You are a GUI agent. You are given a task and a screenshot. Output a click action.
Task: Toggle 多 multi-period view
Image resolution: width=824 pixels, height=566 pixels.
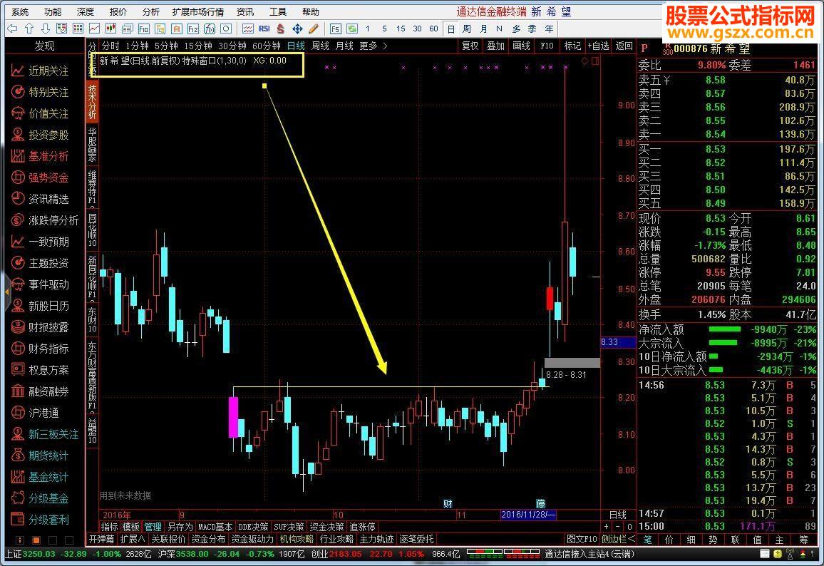coord(516,29)
